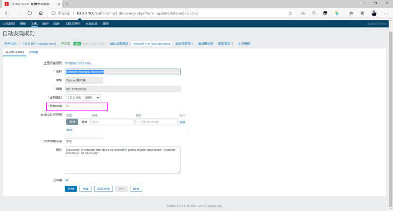Reload the page with the refresh icon

click(30, 13)
